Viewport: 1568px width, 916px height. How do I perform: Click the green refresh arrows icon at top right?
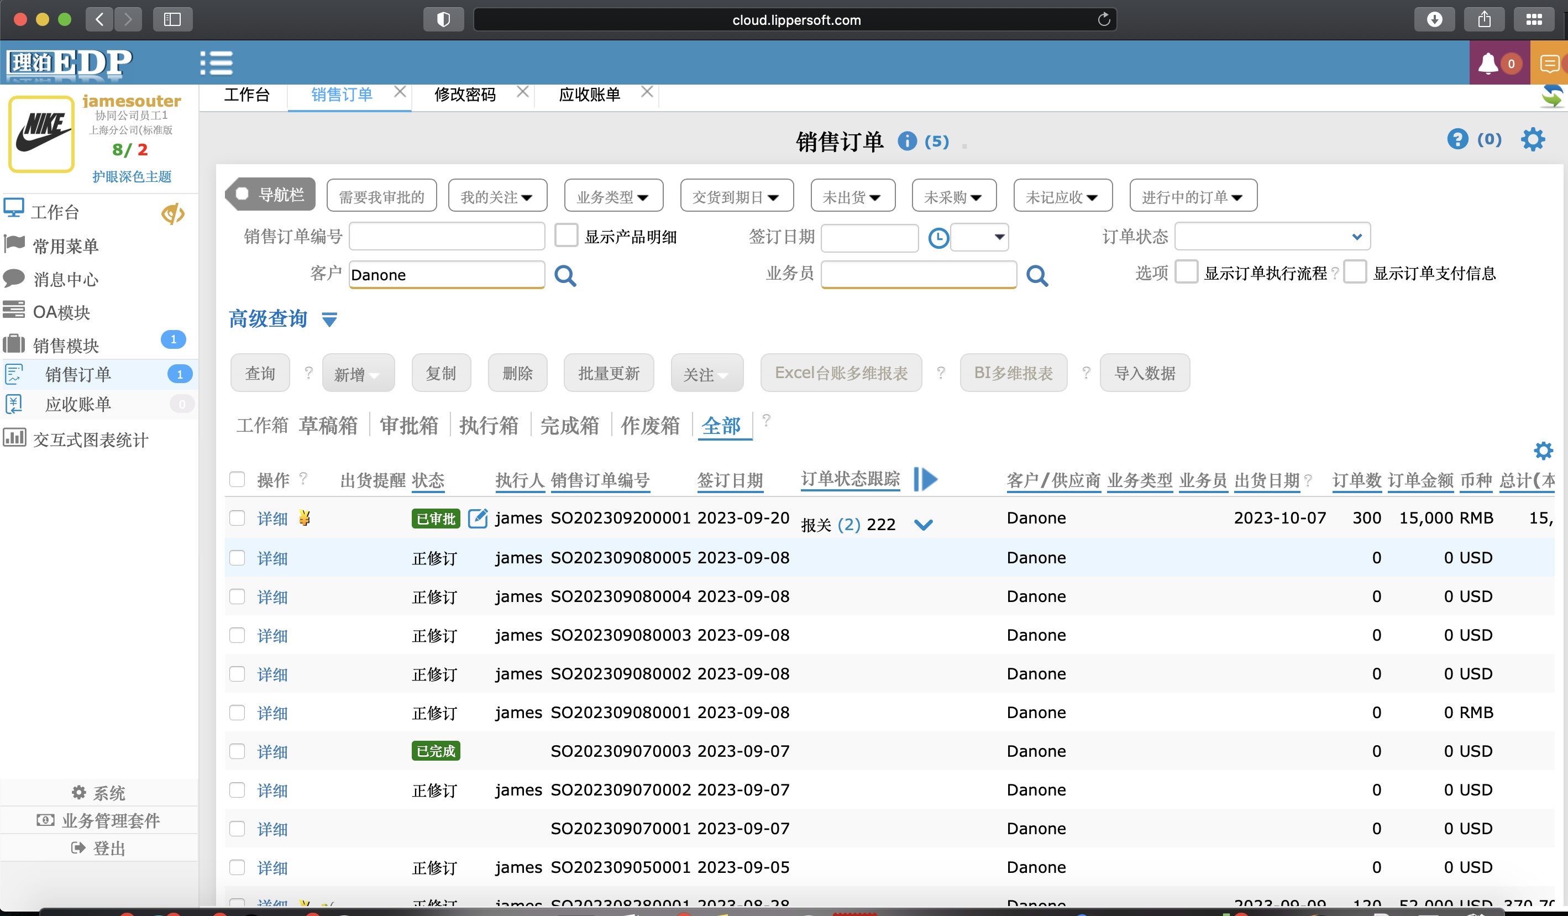pyautogui.click(x=1552, y=96)
